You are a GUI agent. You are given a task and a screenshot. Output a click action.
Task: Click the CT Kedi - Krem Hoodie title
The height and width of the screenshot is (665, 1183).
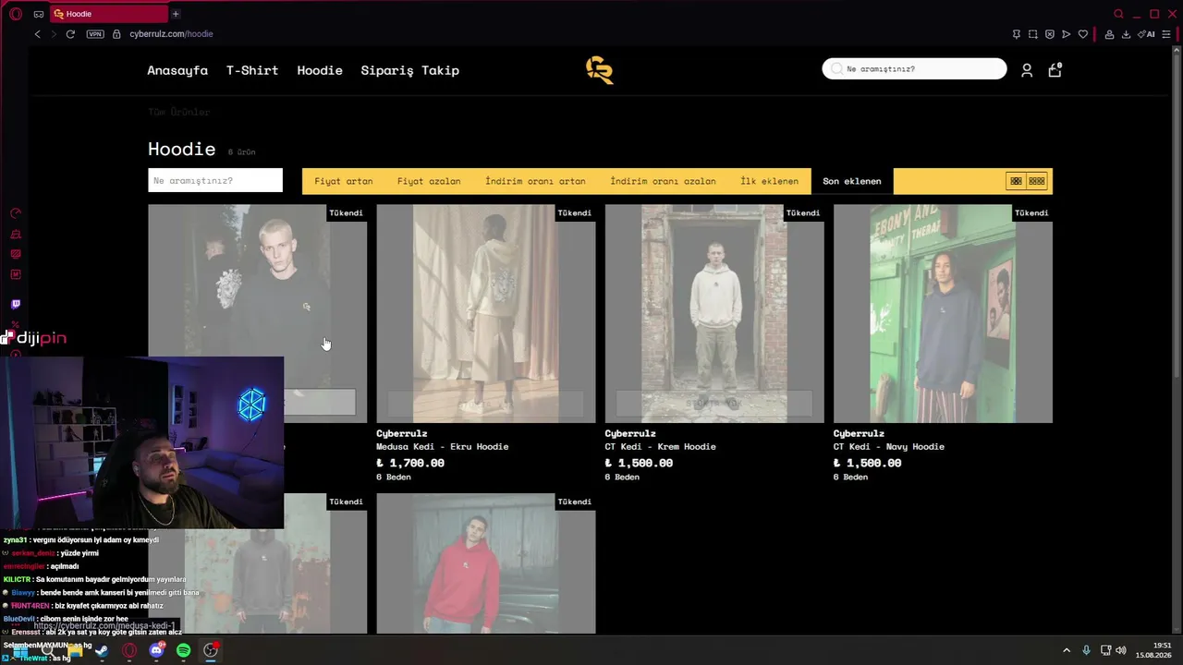point(661,447)
